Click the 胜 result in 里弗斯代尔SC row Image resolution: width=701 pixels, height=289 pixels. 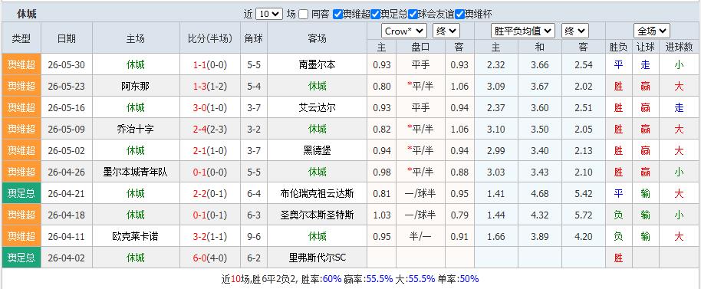click(618, 258)
